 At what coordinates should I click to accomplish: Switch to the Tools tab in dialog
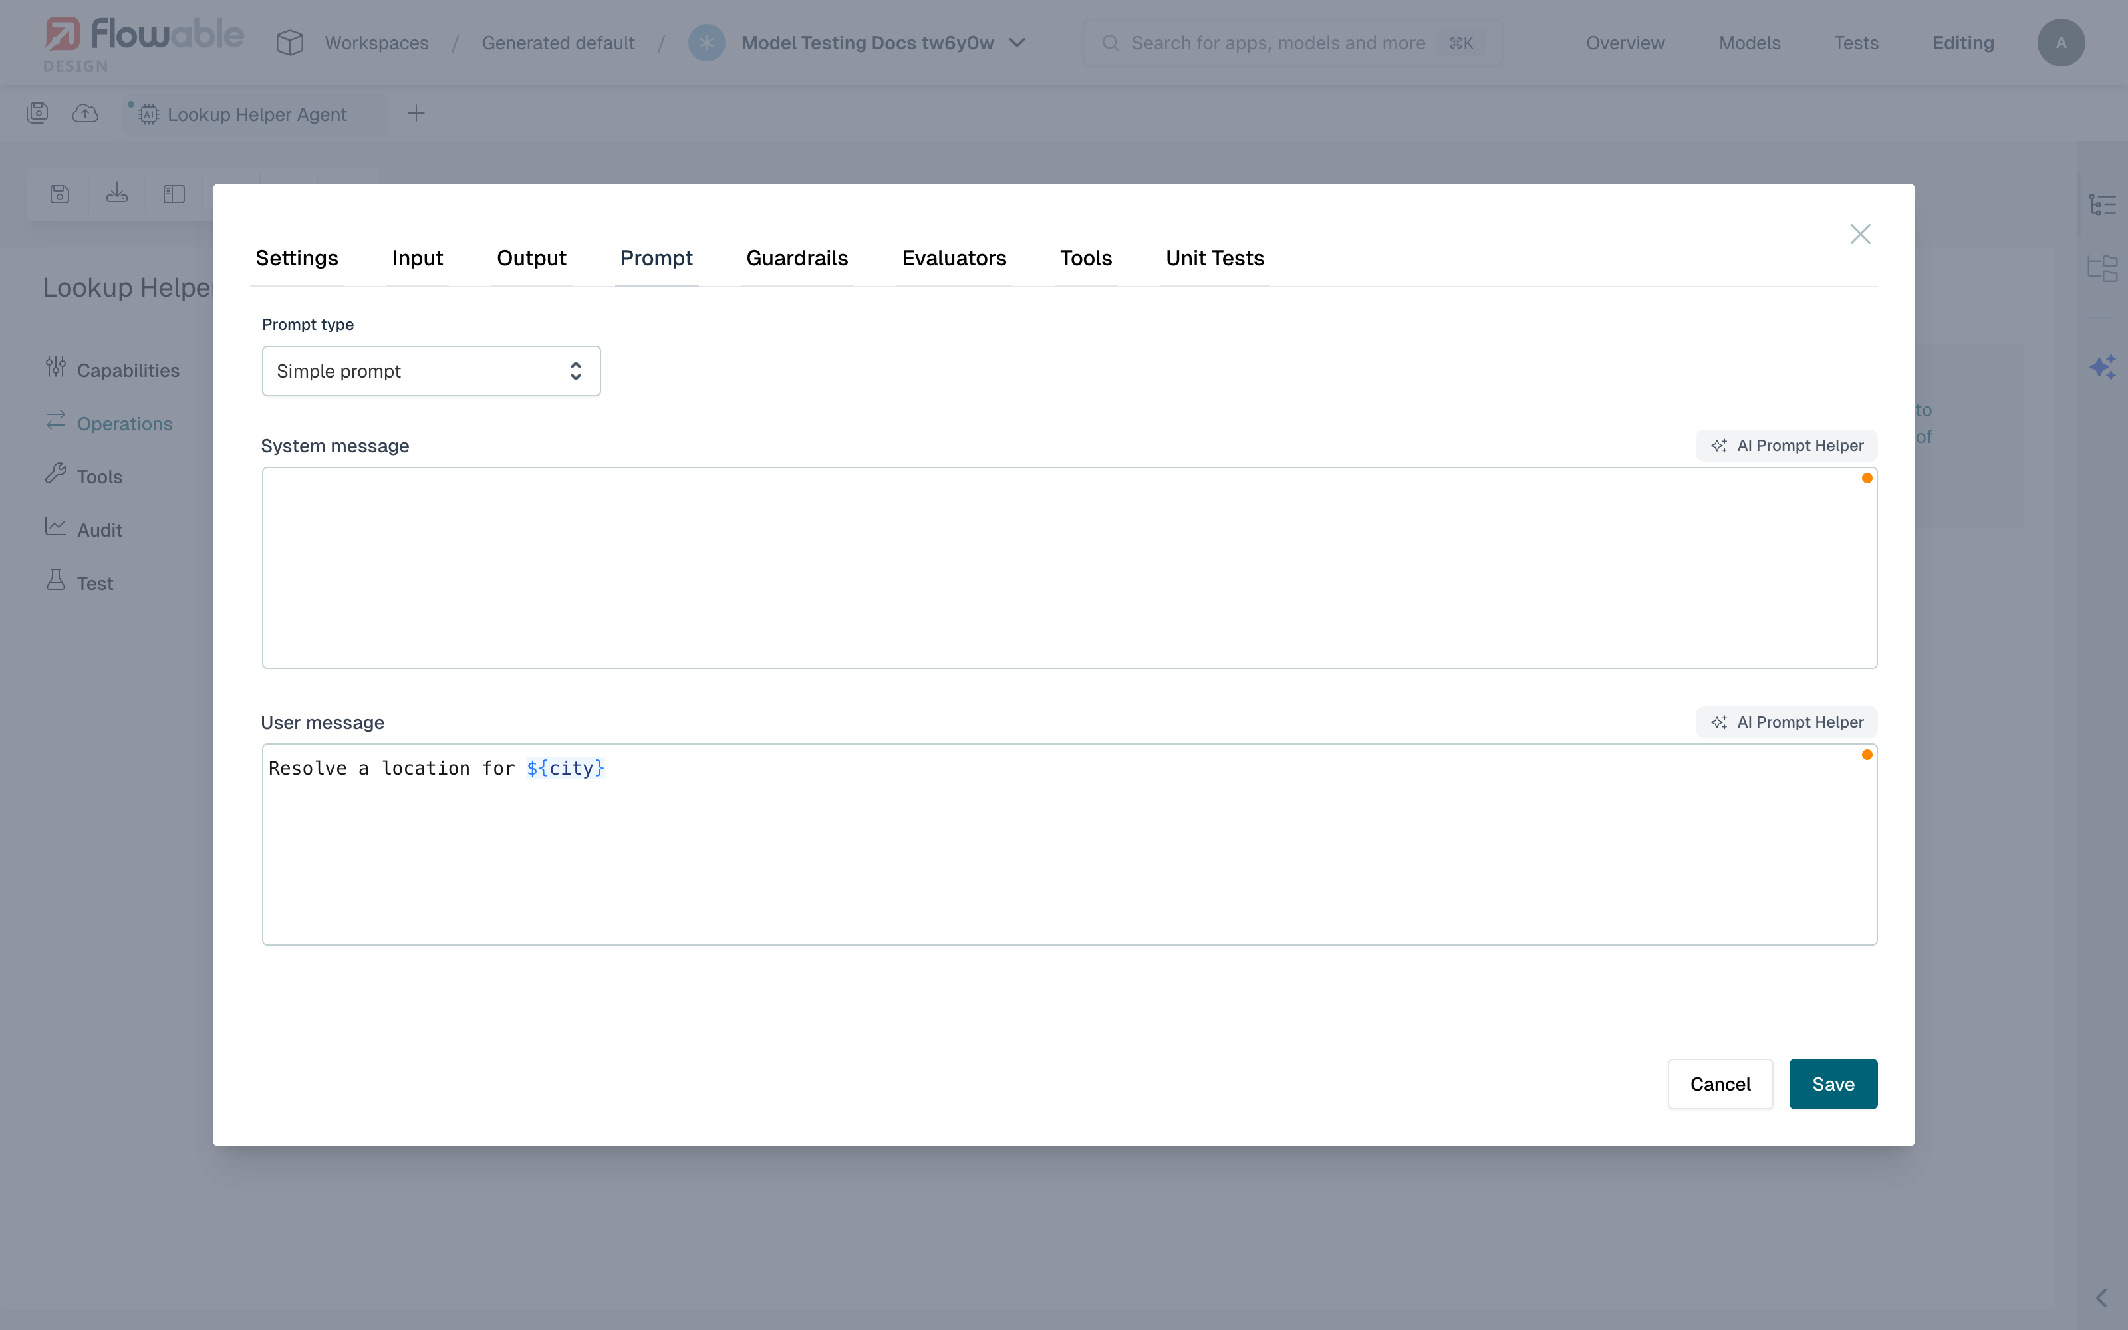1086,258
